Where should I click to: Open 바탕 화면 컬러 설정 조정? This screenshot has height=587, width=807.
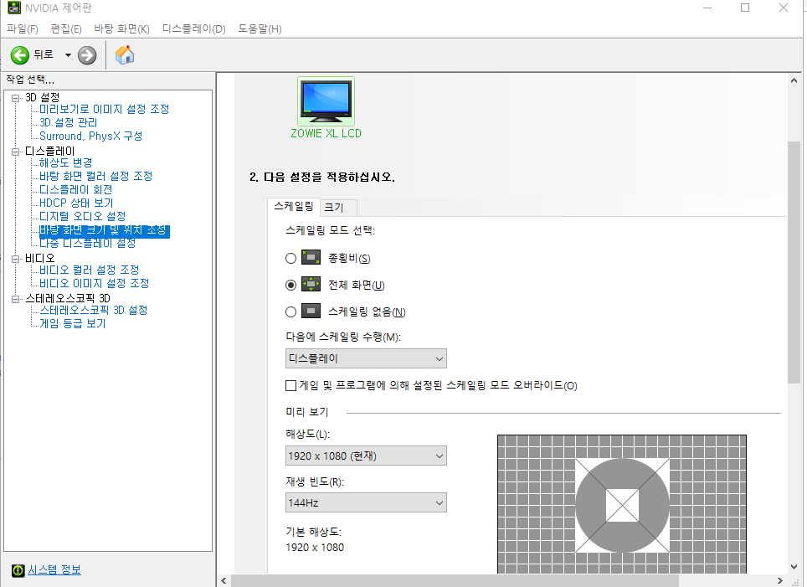[95, 176]
